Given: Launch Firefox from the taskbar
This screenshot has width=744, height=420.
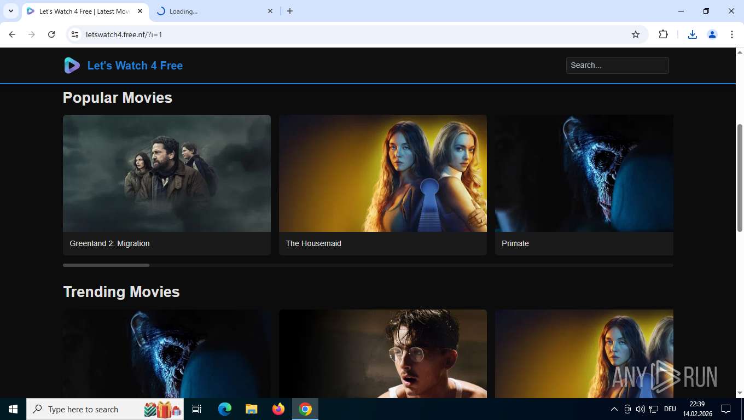Looking at the screenshot, I should point(278,409).
